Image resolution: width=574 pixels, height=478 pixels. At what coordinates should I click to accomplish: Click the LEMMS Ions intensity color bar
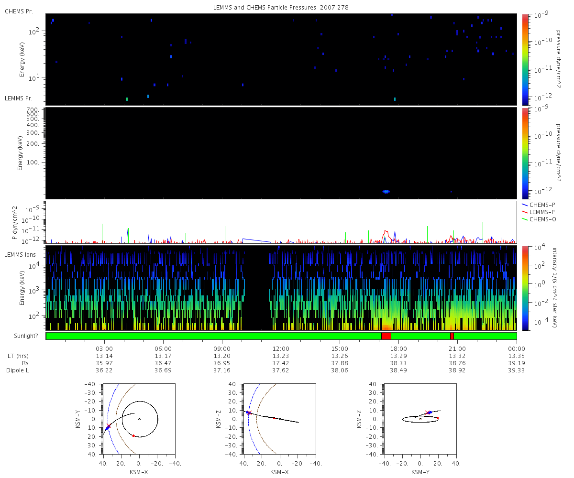[x=525, y=288]
